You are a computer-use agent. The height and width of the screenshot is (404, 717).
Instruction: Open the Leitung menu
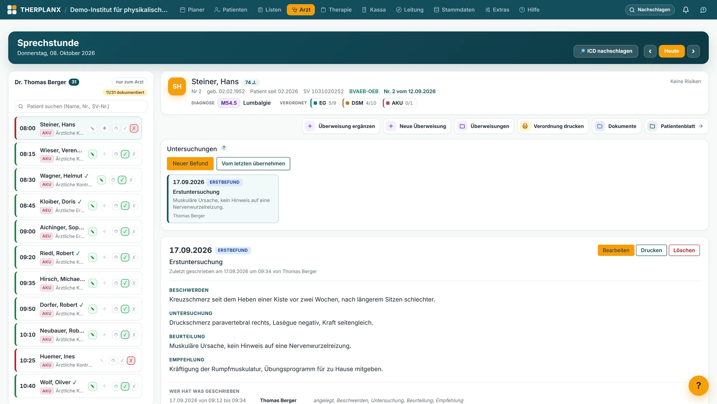point(410,10)
